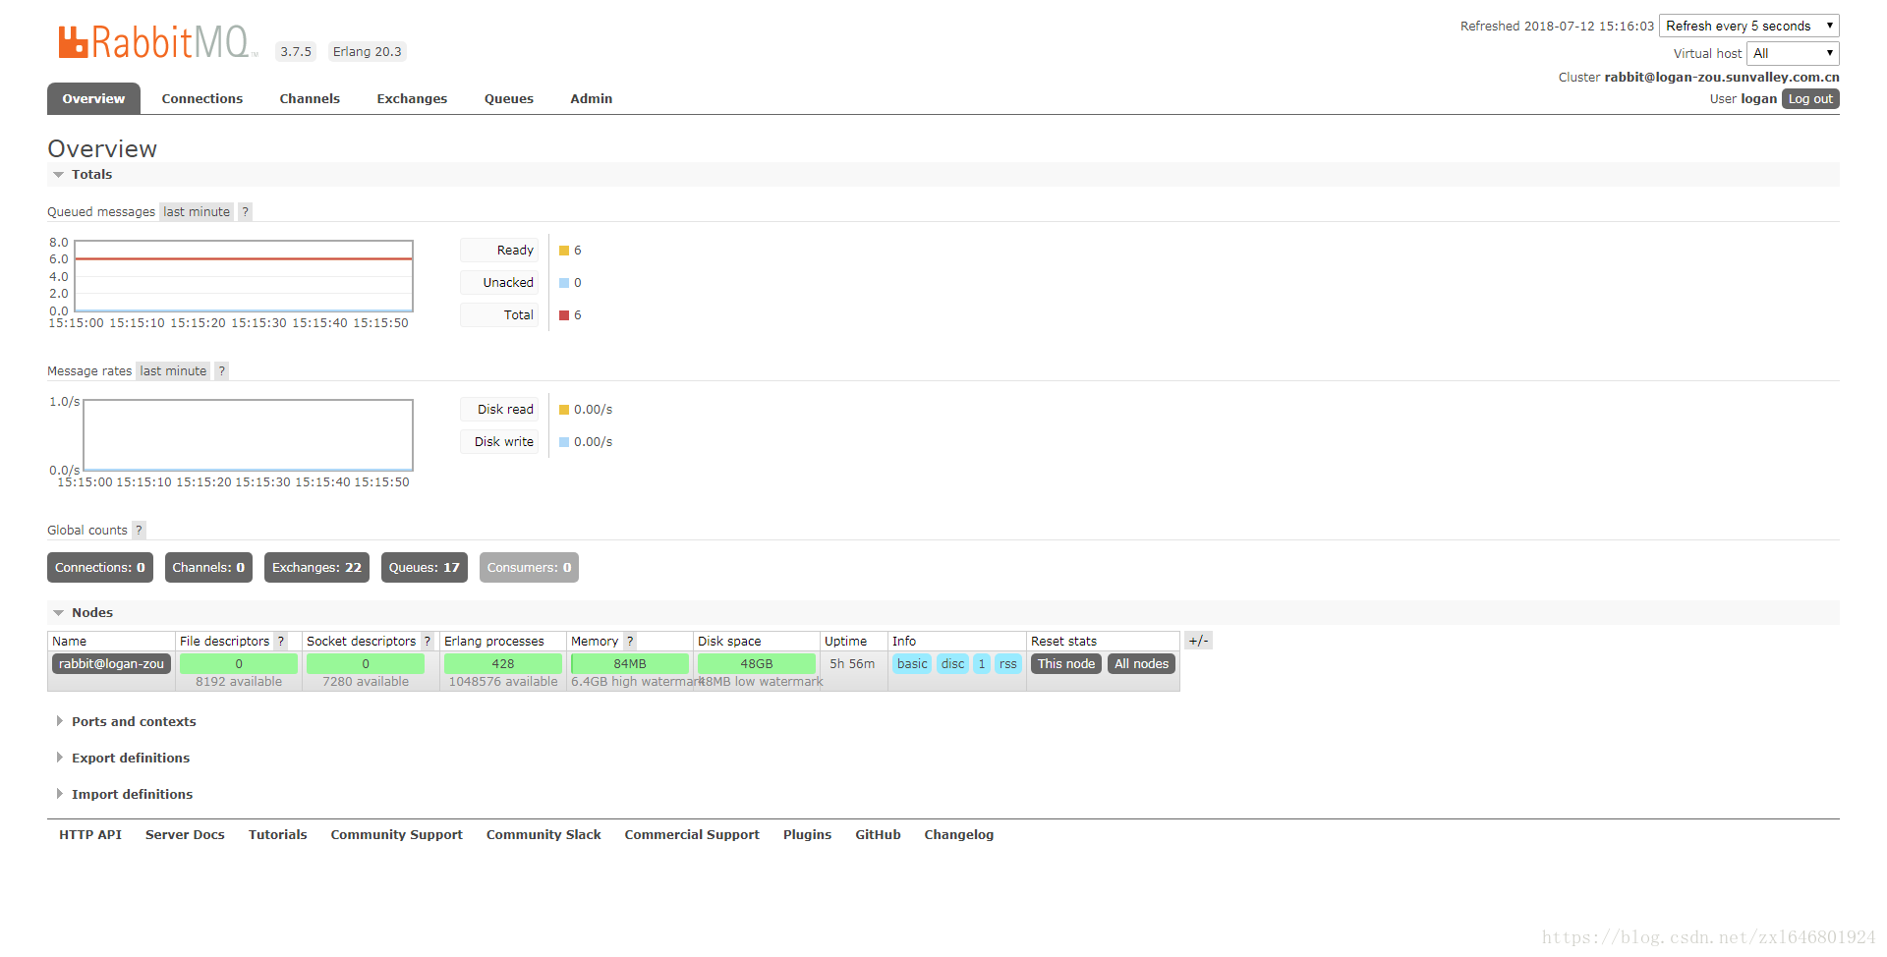The width and height of the screenshot is (1887, 957).
Task: Click the Consumers: 0 count button
Action: [529, 567]
